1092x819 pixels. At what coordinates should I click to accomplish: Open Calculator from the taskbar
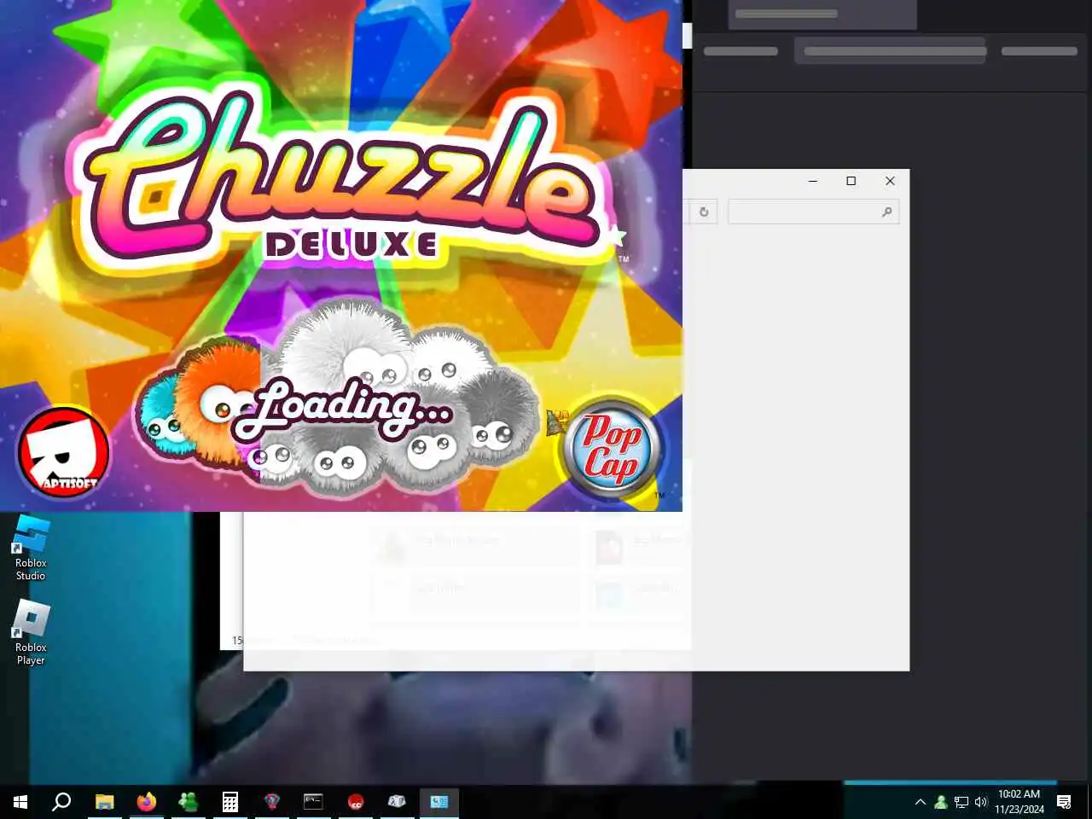[230, 802]
